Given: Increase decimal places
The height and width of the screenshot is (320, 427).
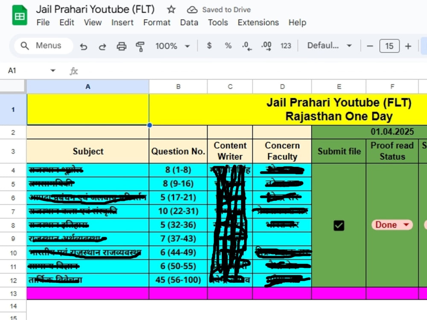Looking at the screenshot, I should click(266, 46).
